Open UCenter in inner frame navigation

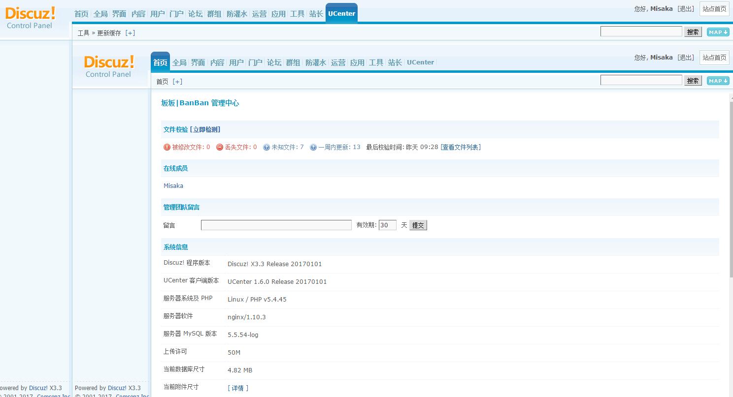click(421, 62)
